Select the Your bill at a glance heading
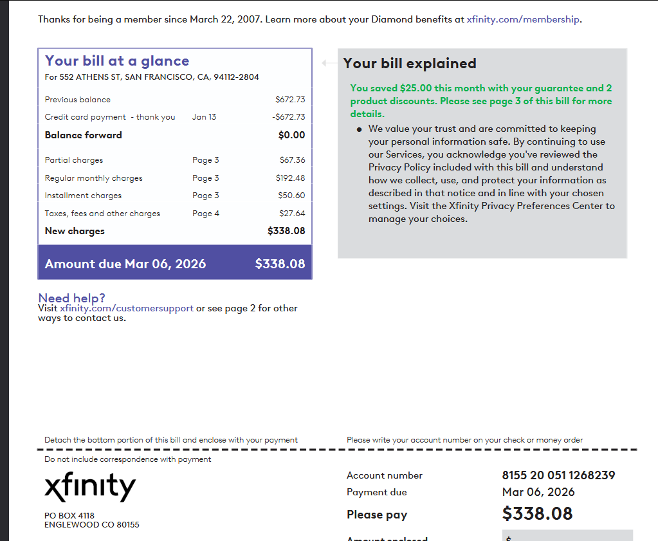 click(x=117, y=61)
